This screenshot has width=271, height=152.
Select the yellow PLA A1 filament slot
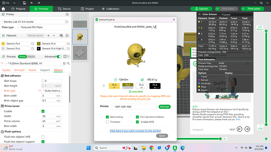[114, 86]
